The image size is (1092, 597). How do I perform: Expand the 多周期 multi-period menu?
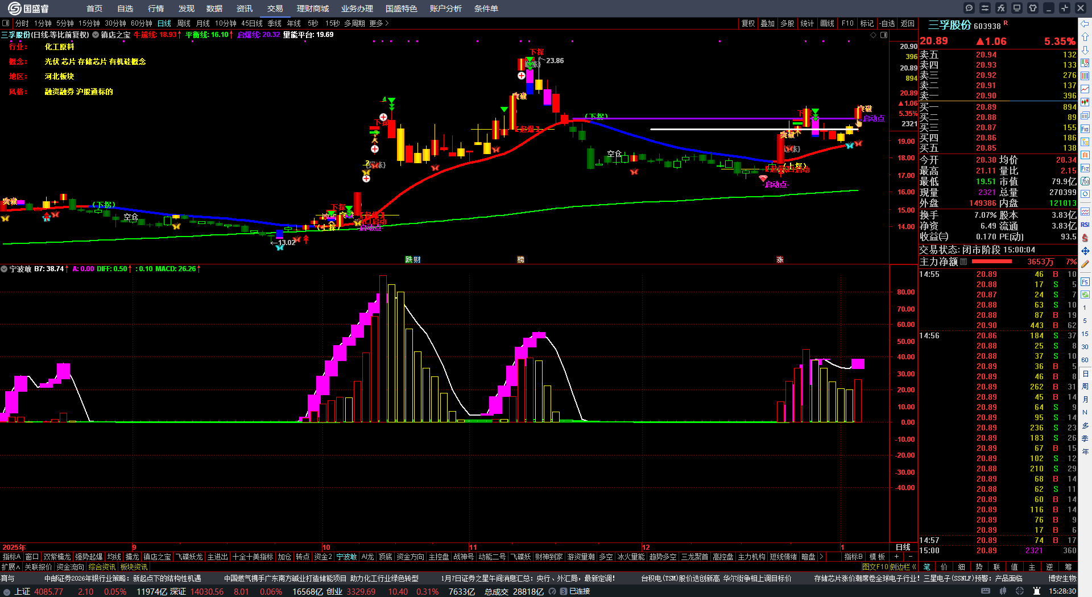click(x=354, y=23)
